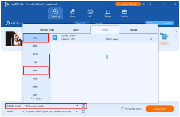Open the hamburger menu
This screenshot has height=117, width=180.
click(x=155, y=4)
